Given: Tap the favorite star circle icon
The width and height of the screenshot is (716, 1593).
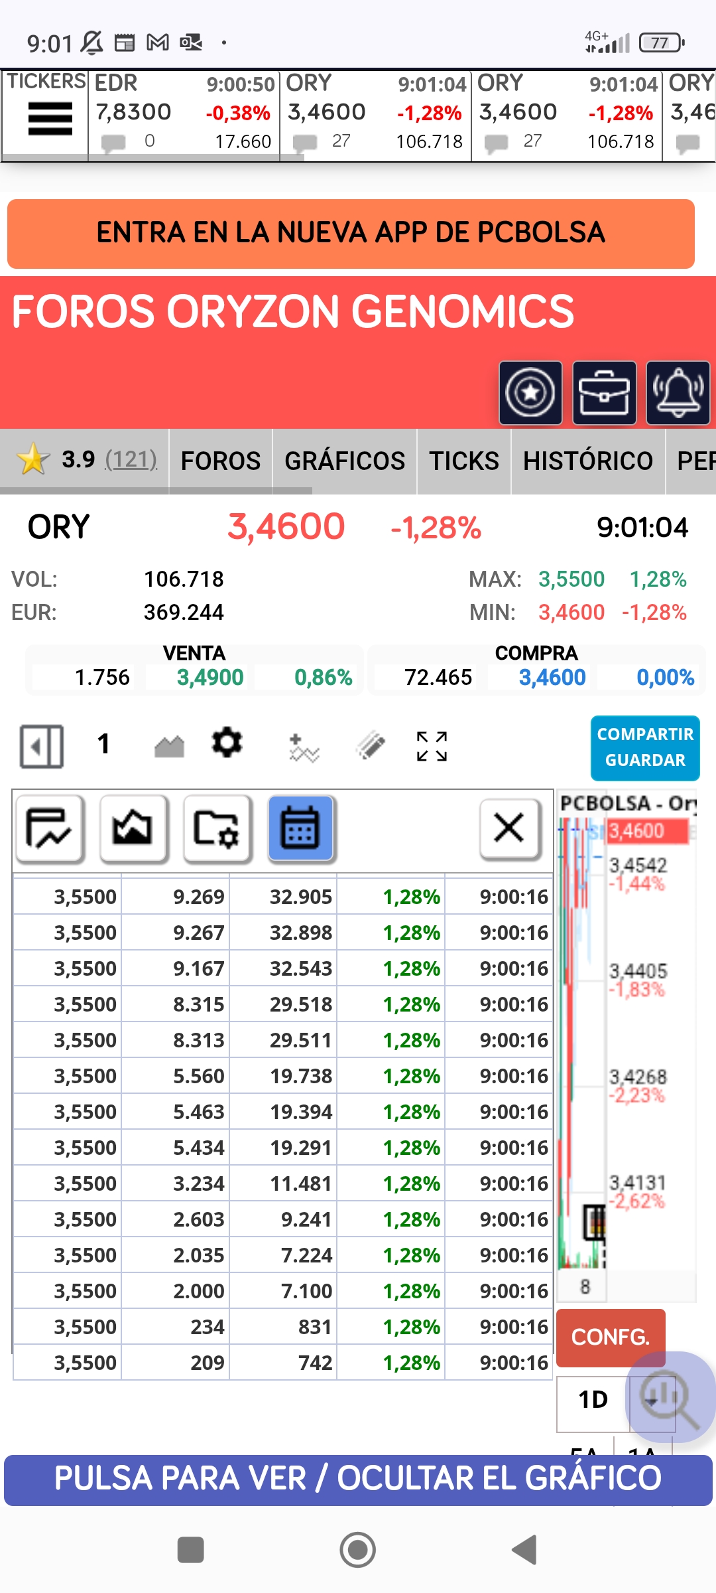Looking at the screenshot, I should pyautogui.click(x=530, y=393).
